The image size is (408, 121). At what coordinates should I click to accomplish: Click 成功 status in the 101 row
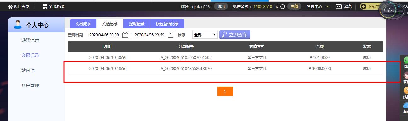click(x=367, y=58)
